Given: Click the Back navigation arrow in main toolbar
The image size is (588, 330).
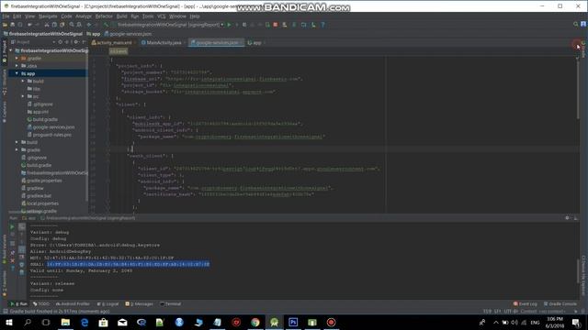Looking at the screenshot, I should 89,25.
